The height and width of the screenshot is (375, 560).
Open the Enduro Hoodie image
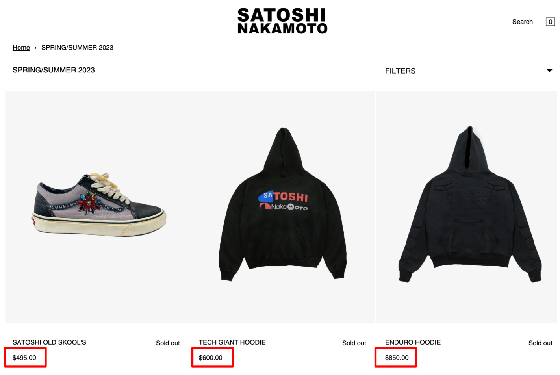pyautogui.click(x=467, y=207)
